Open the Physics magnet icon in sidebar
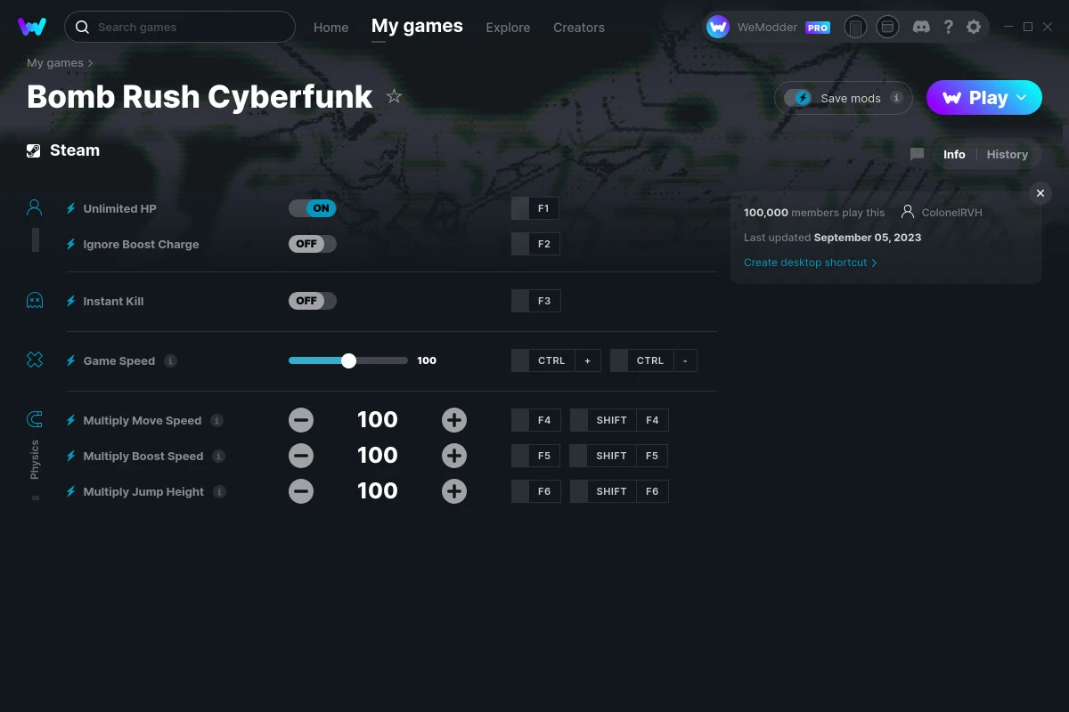The height and width of the screenshot is (712, 1069). [34, 419]
